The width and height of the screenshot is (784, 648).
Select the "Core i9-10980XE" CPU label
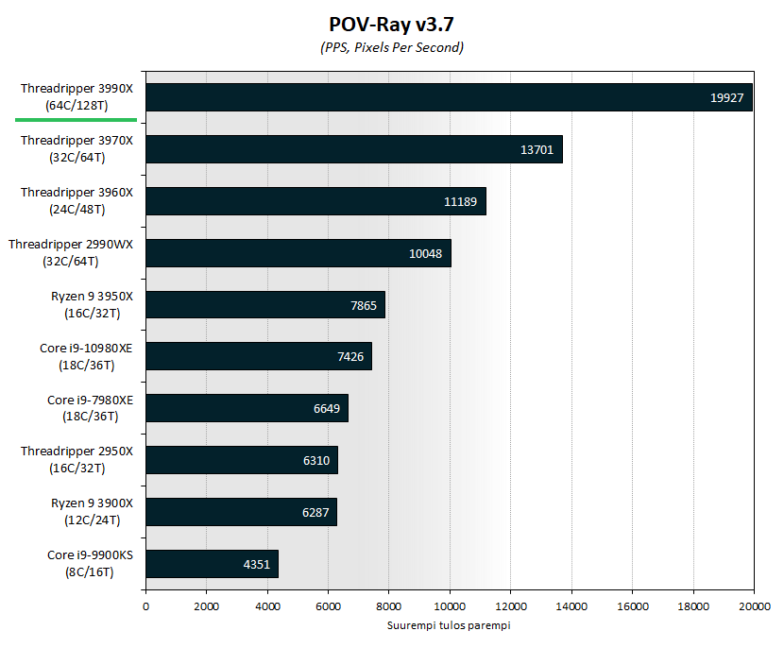[x=87, y=356]
